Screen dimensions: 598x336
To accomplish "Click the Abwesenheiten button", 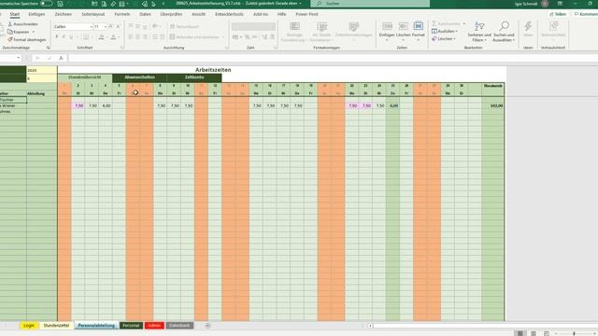I will pyautogui.click(x=139, y=77).
